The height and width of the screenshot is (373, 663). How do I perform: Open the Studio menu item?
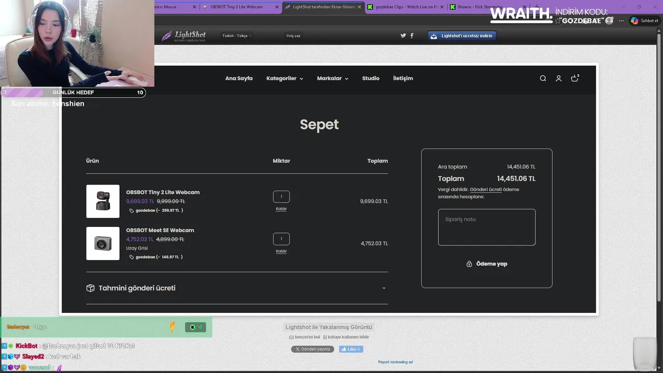point(371,78)
